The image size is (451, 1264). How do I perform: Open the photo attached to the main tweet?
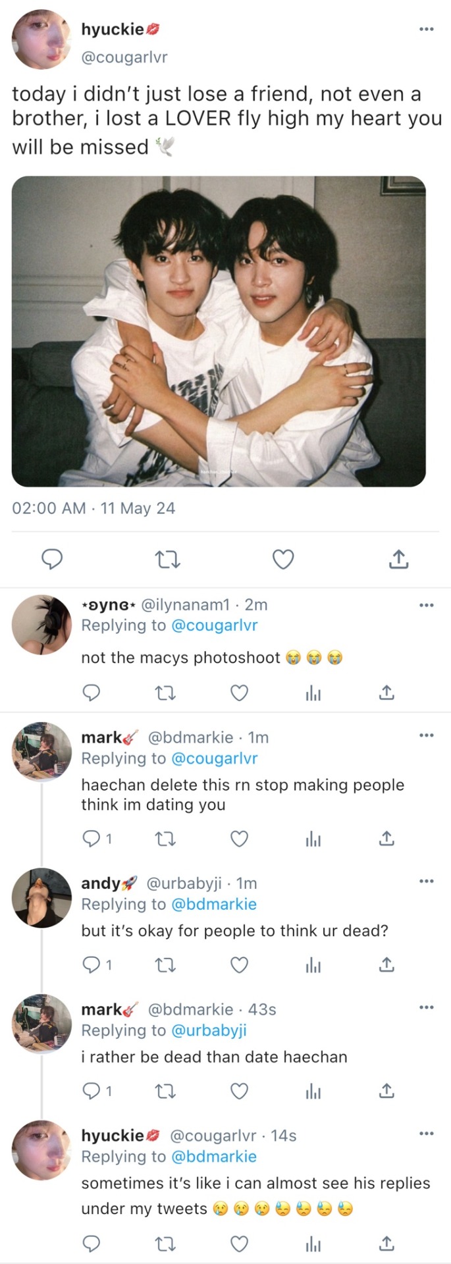click(219, 331)
